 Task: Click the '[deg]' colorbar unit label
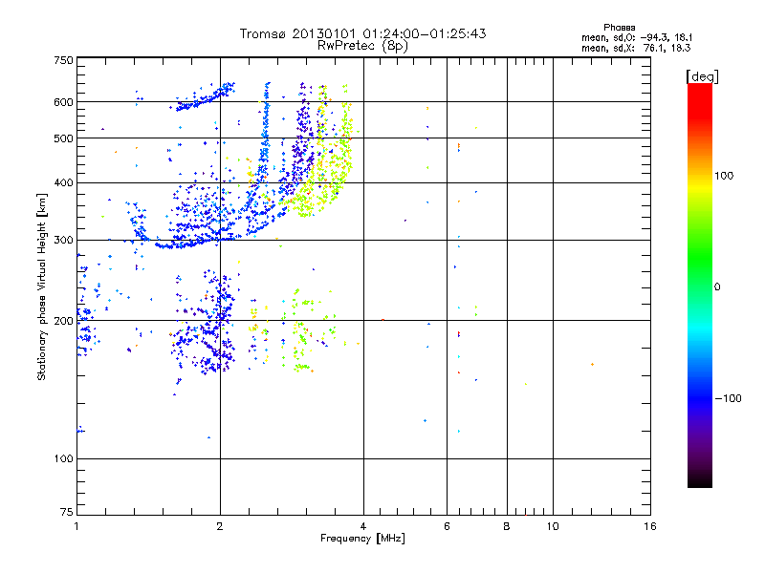702,76
